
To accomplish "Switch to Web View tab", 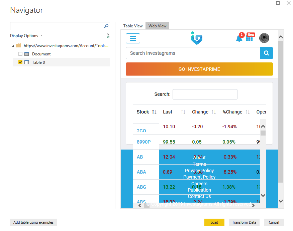I will [157, 26].
